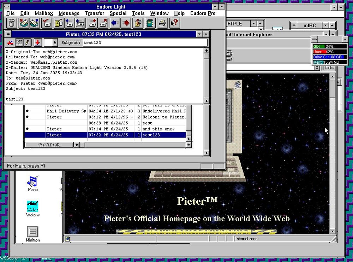Click the Forward message icon

(92, 23)
